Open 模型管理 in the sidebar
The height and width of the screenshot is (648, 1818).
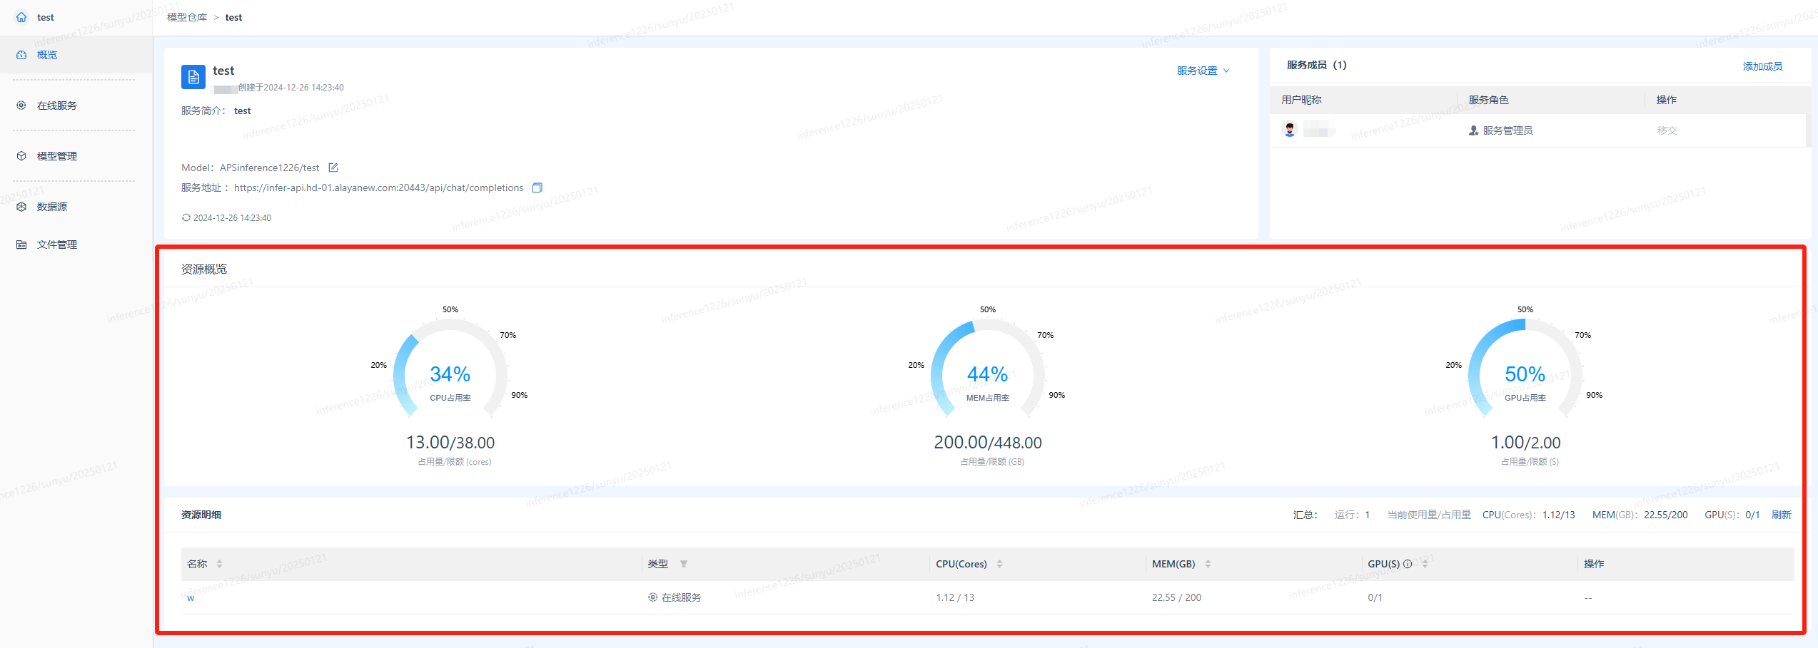click(x=56, y=156)
